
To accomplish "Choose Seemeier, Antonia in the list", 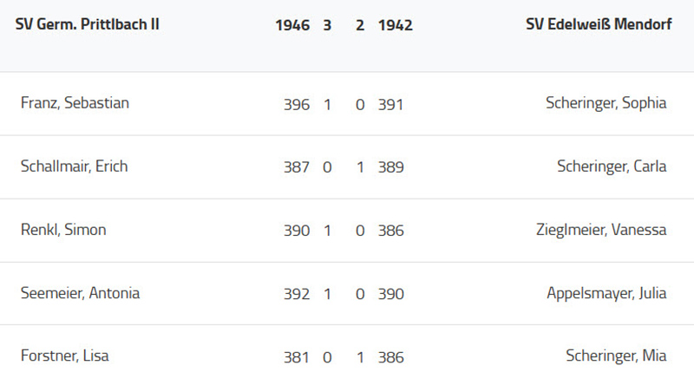I will (x=80, y=293).
